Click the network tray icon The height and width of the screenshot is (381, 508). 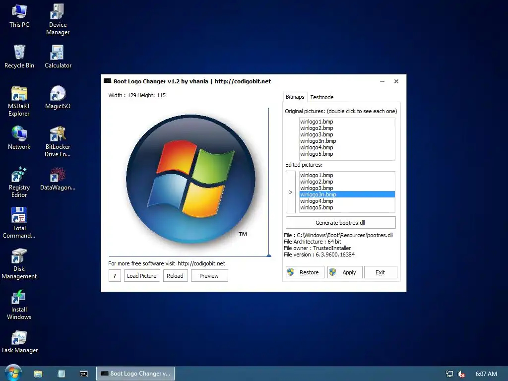pyautogui.click(x=449, y=374)
